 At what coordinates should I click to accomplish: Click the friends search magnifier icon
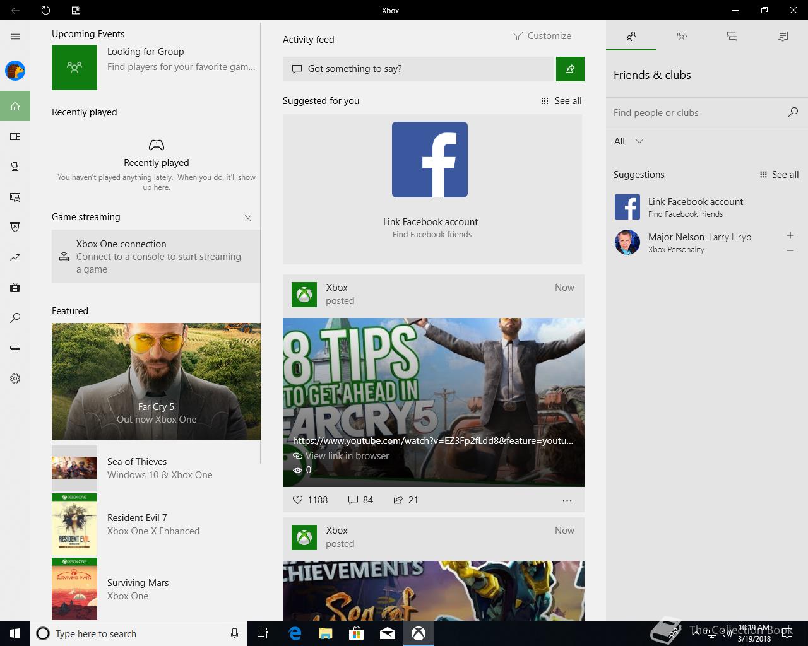793,112
